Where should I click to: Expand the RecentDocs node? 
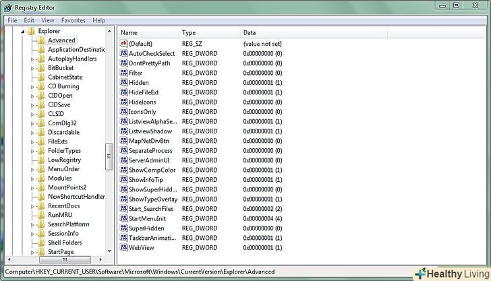(32, 206)
